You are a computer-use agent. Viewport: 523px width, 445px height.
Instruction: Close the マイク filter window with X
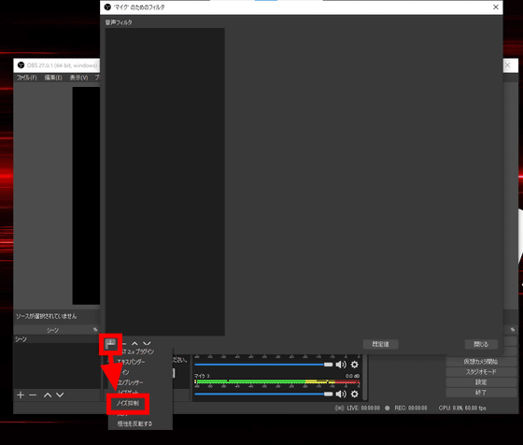(496, 7)
